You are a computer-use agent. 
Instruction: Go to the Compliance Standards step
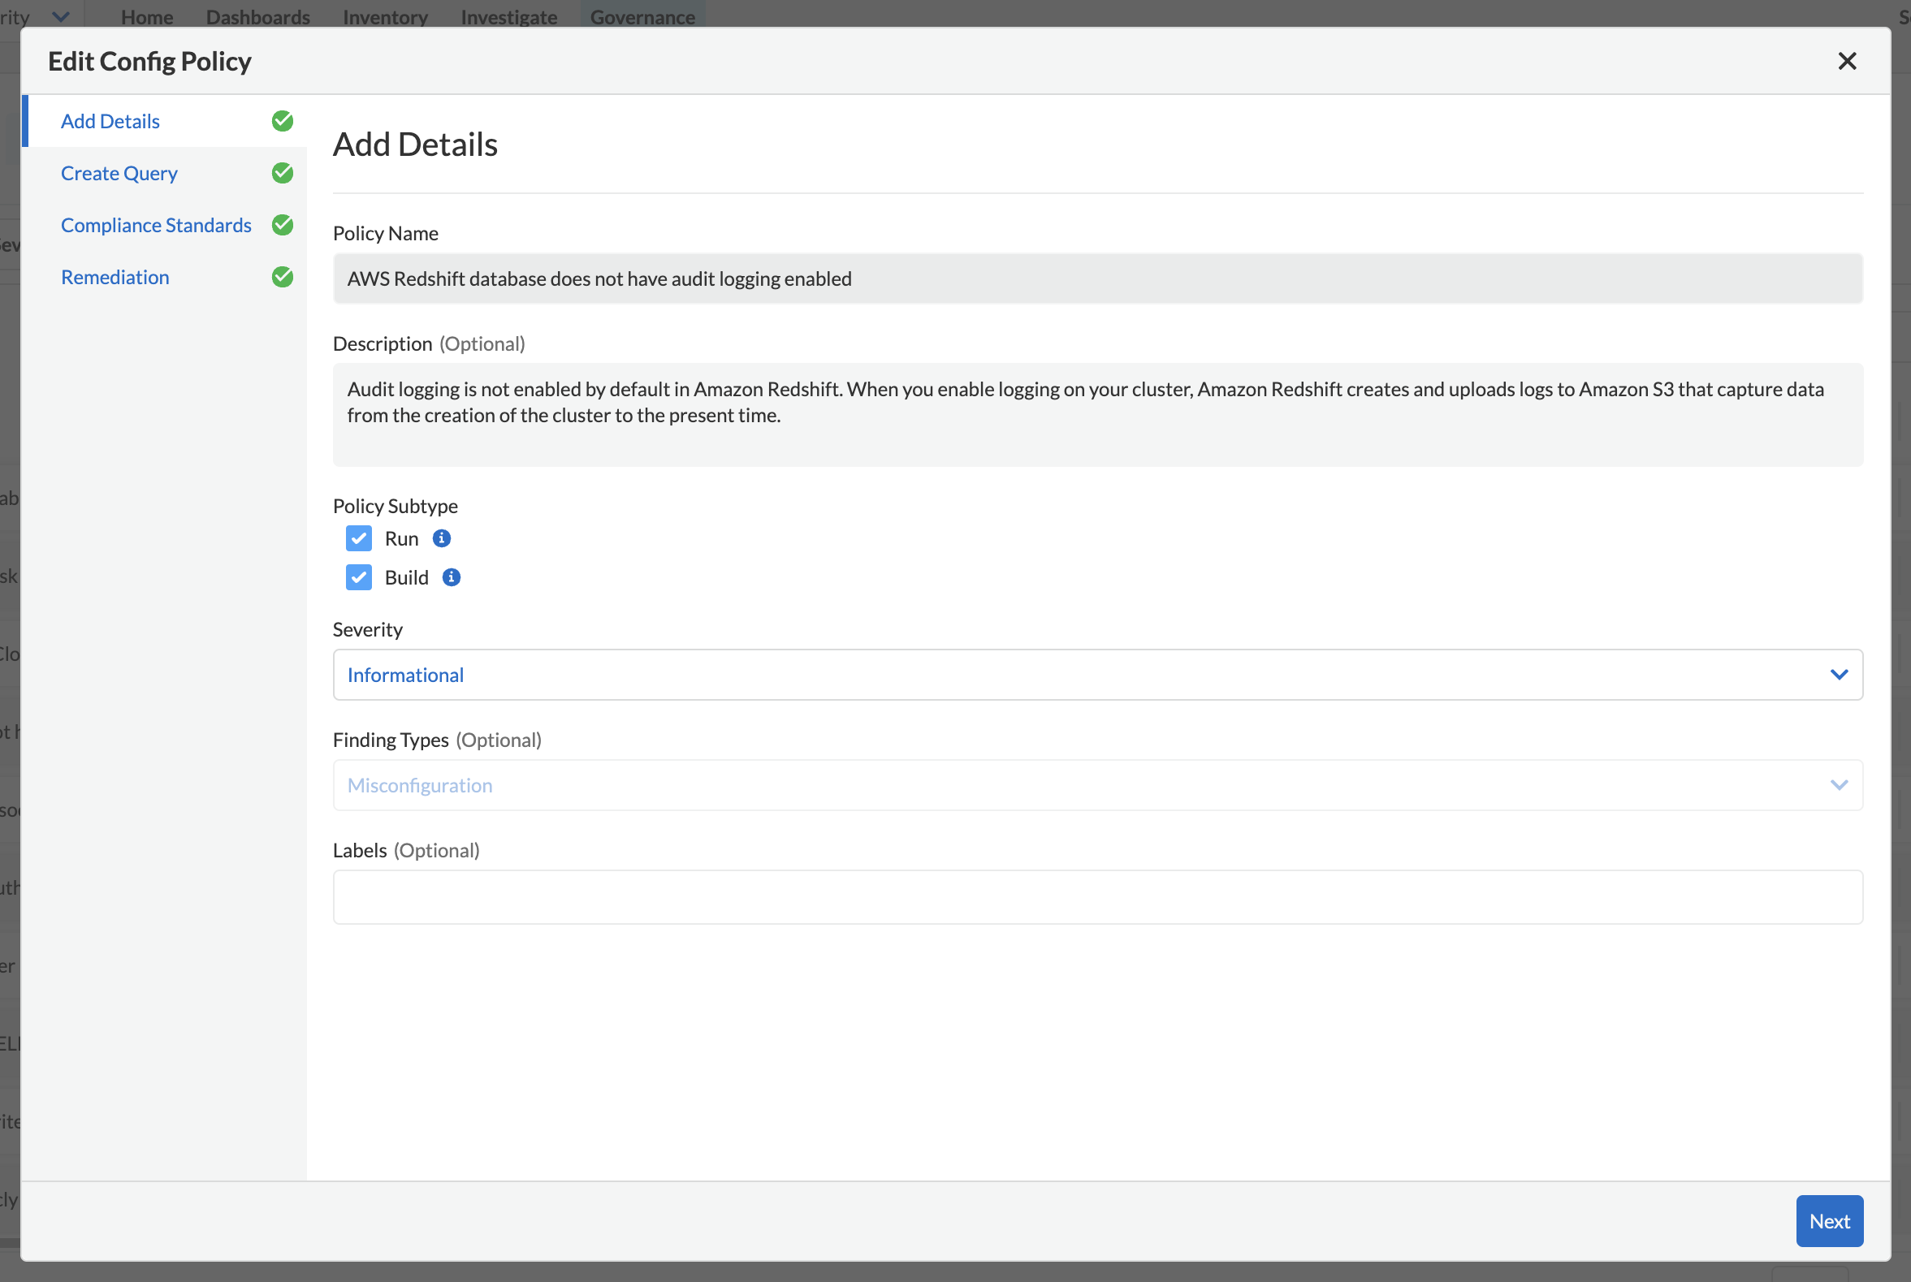[x=156, y=225]
